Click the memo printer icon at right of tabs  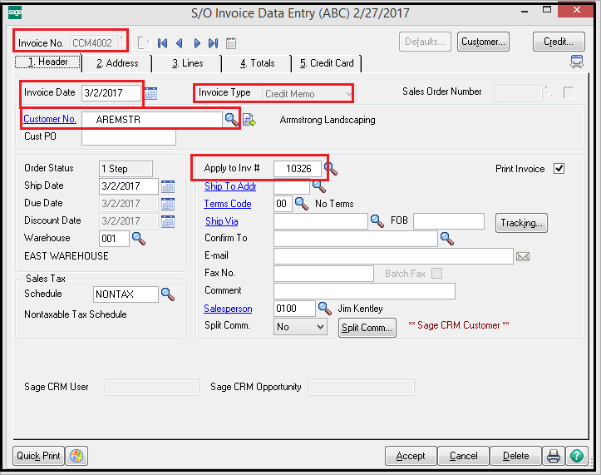(576, 62)
